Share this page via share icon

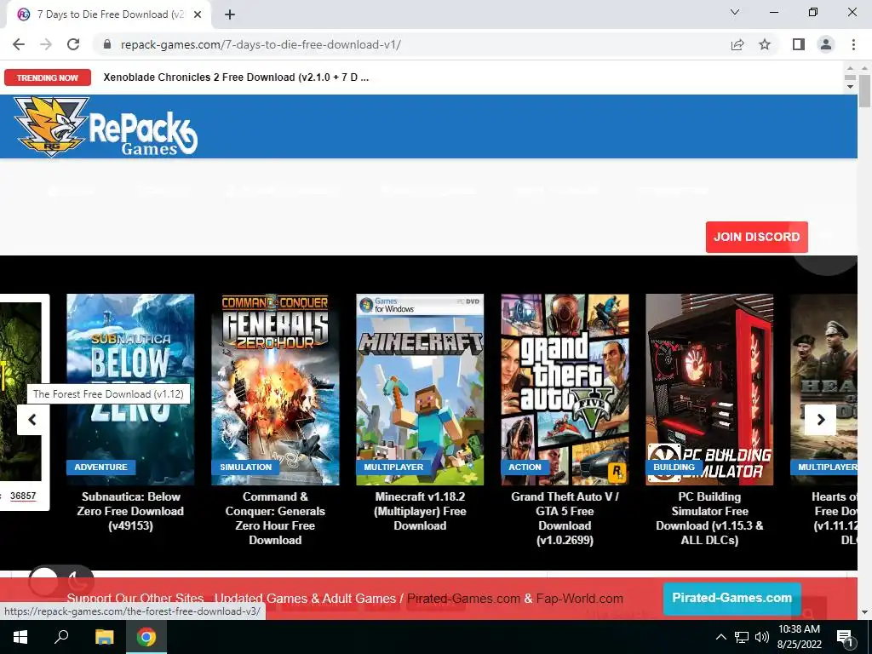737,44
